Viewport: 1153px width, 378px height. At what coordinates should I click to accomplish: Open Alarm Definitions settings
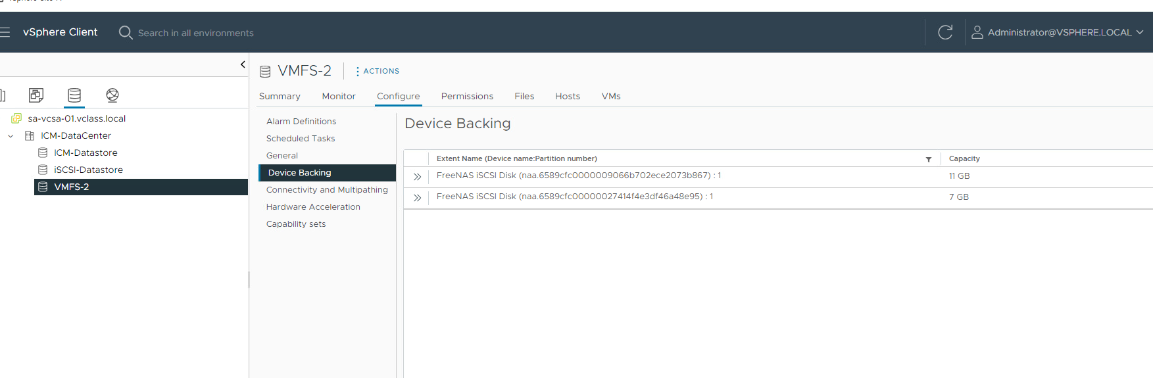point(301,122)
